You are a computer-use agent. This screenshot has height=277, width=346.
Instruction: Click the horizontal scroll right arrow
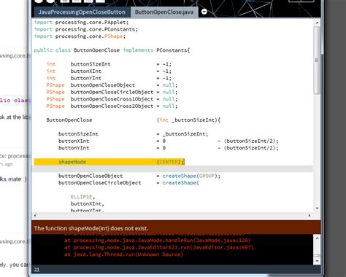coord(310,215)
